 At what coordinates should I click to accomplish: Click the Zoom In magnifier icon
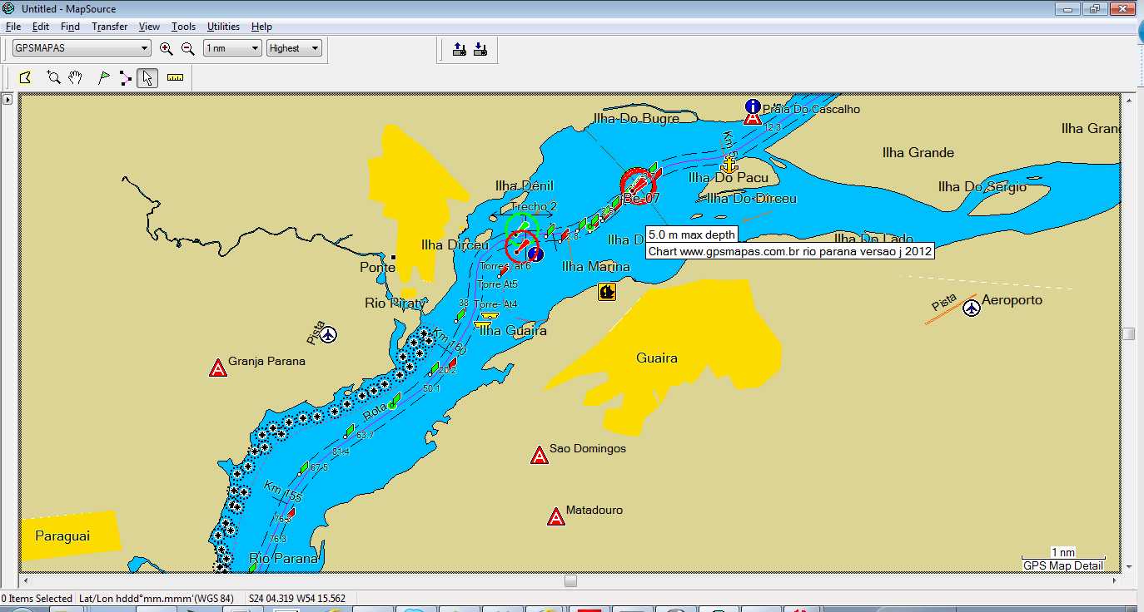(x=166, y=49)
